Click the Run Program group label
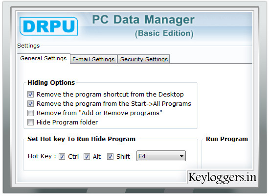The image size is (269, 196). (227, 139)
